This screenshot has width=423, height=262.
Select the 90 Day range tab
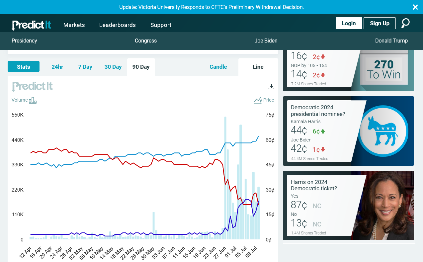141,67
